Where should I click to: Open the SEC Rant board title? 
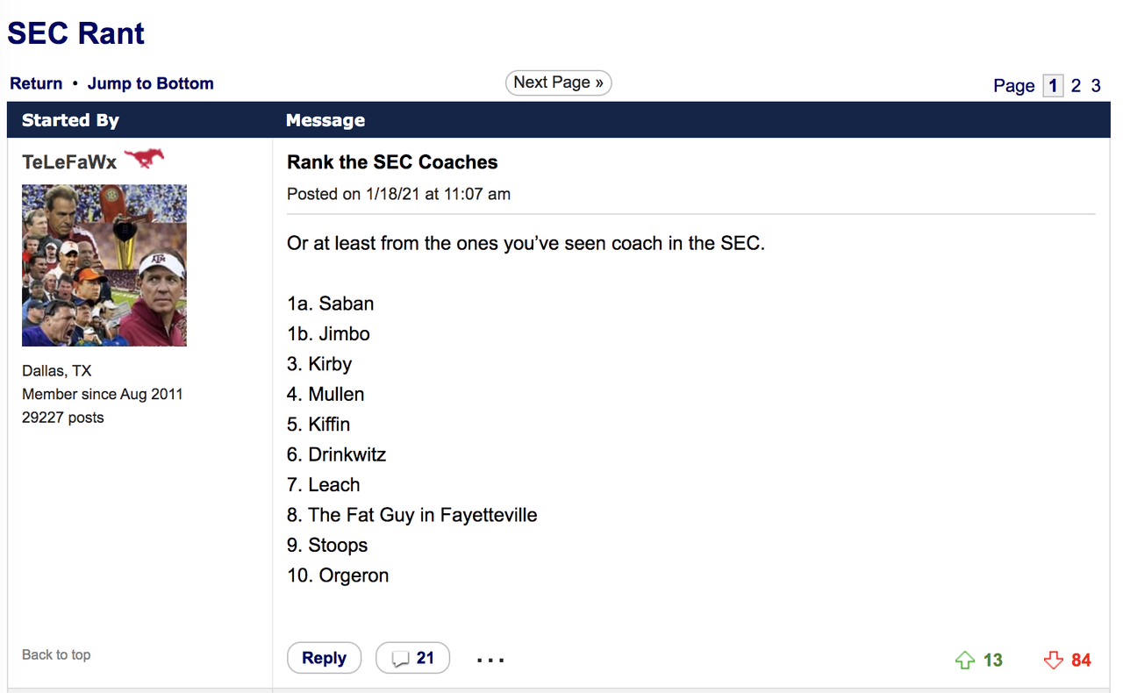[x=76, y=33]
